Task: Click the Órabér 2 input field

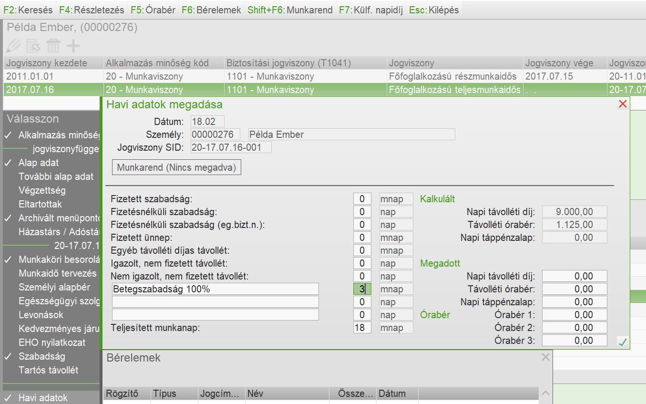Action: click(574, 328)
